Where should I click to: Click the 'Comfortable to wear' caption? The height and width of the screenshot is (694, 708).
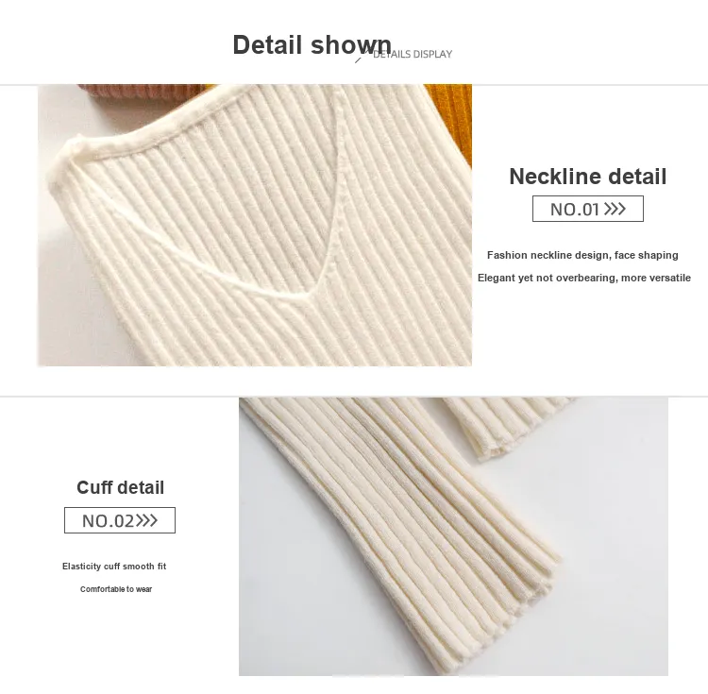(x=116, y=589)
